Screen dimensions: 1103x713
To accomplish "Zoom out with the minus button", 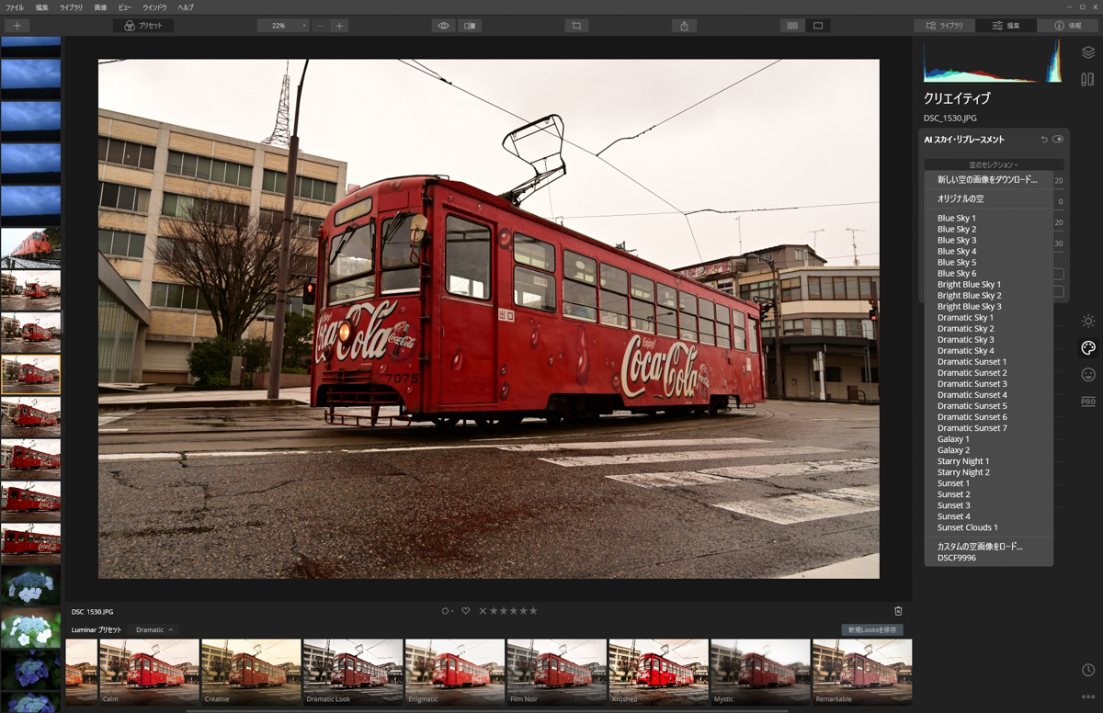I will click(x=320, y=26).
